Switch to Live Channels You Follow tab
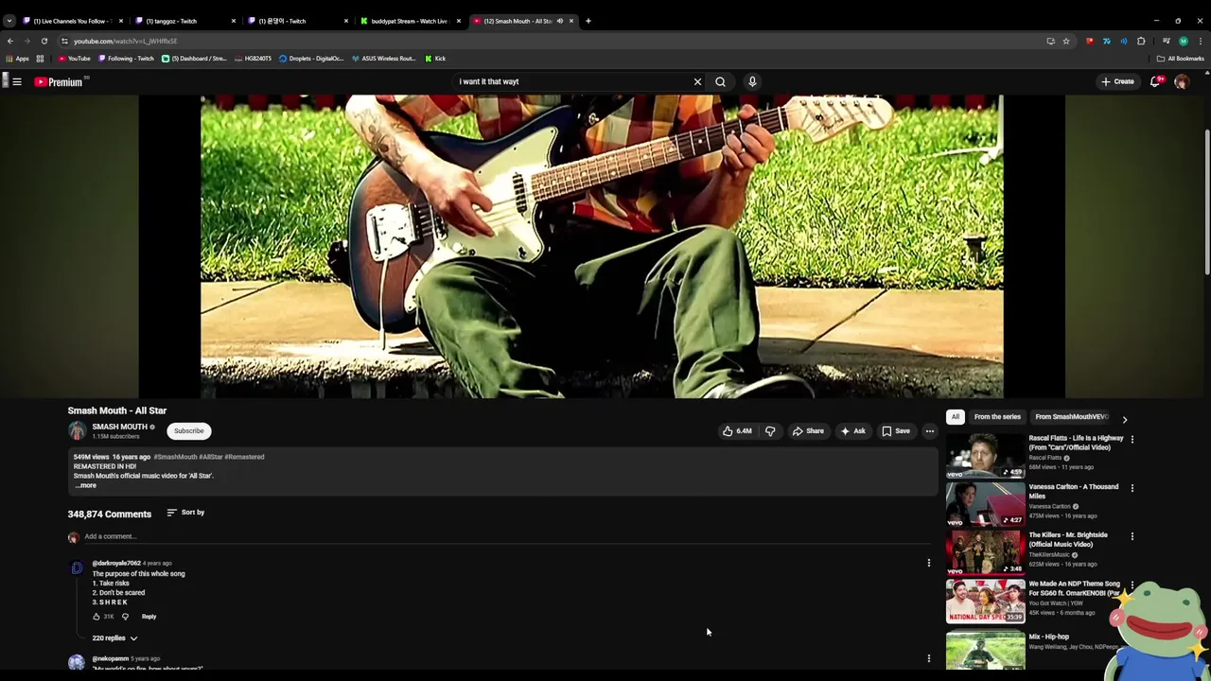Viewport: 1211px width, 681px height. pos(74,21)
